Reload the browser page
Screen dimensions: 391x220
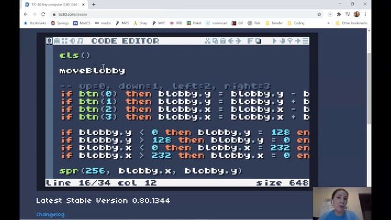(x=43, y=14)
